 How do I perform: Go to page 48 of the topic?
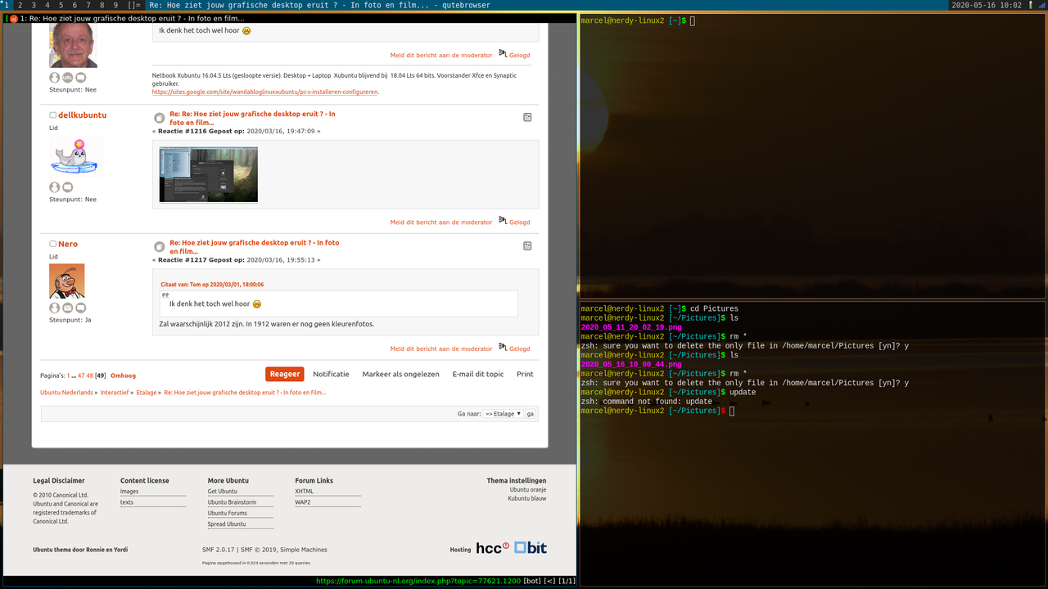90,375
